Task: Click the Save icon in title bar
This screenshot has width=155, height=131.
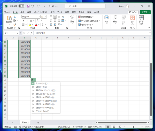Action: pos(28,6)
